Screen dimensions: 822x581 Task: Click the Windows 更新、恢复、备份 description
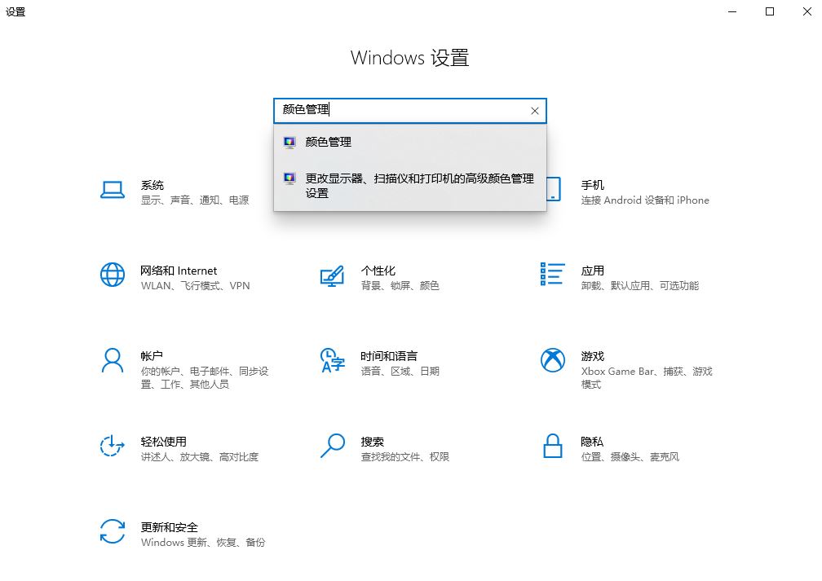tap(203, 542)
